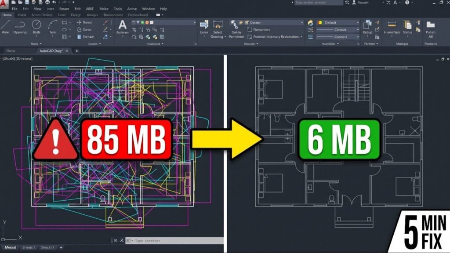Open the Sheets1 layout tab
Screen dimensions: 450x253
(29, 247)
